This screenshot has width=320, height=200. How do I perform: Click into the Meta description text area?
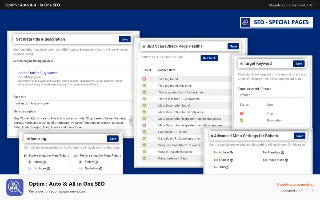73,122
